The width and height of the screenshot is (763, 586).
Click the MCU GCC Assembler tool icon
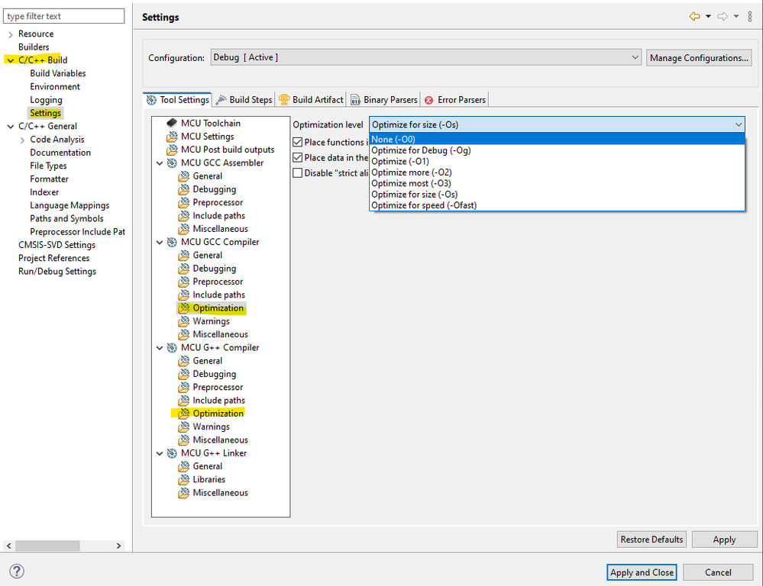tap(172, 163)
